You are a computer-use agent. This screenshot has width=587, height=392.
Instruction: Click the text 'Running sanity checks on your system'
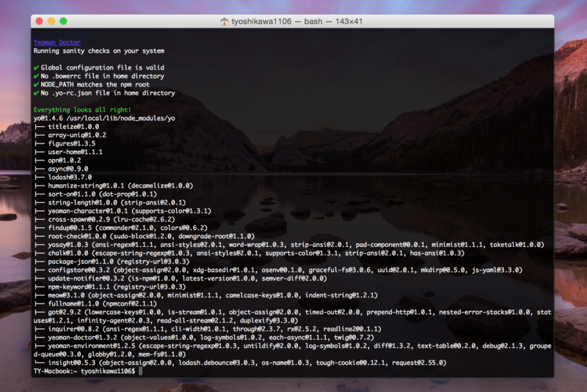(99, 51)
